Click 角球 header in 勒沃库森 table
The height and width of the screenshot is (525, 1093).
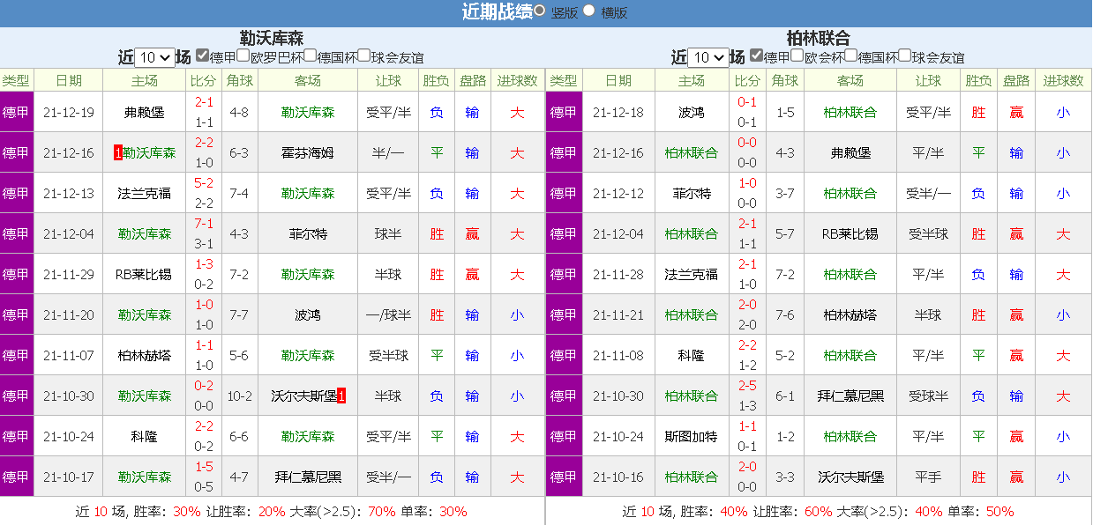tap(240, 80)
